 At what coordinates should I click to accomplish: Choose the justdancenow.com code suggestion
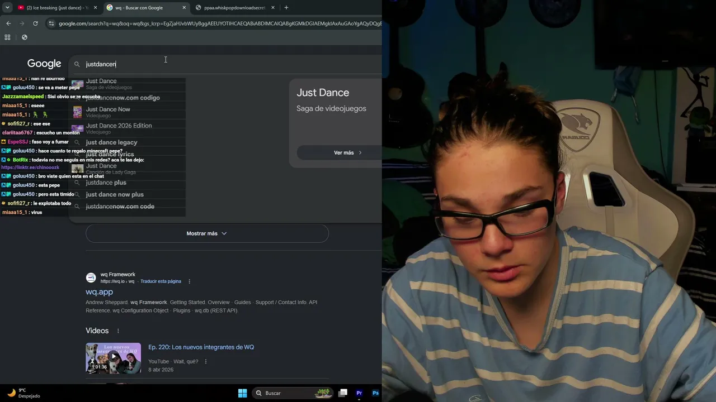click(x=128, y=207)
